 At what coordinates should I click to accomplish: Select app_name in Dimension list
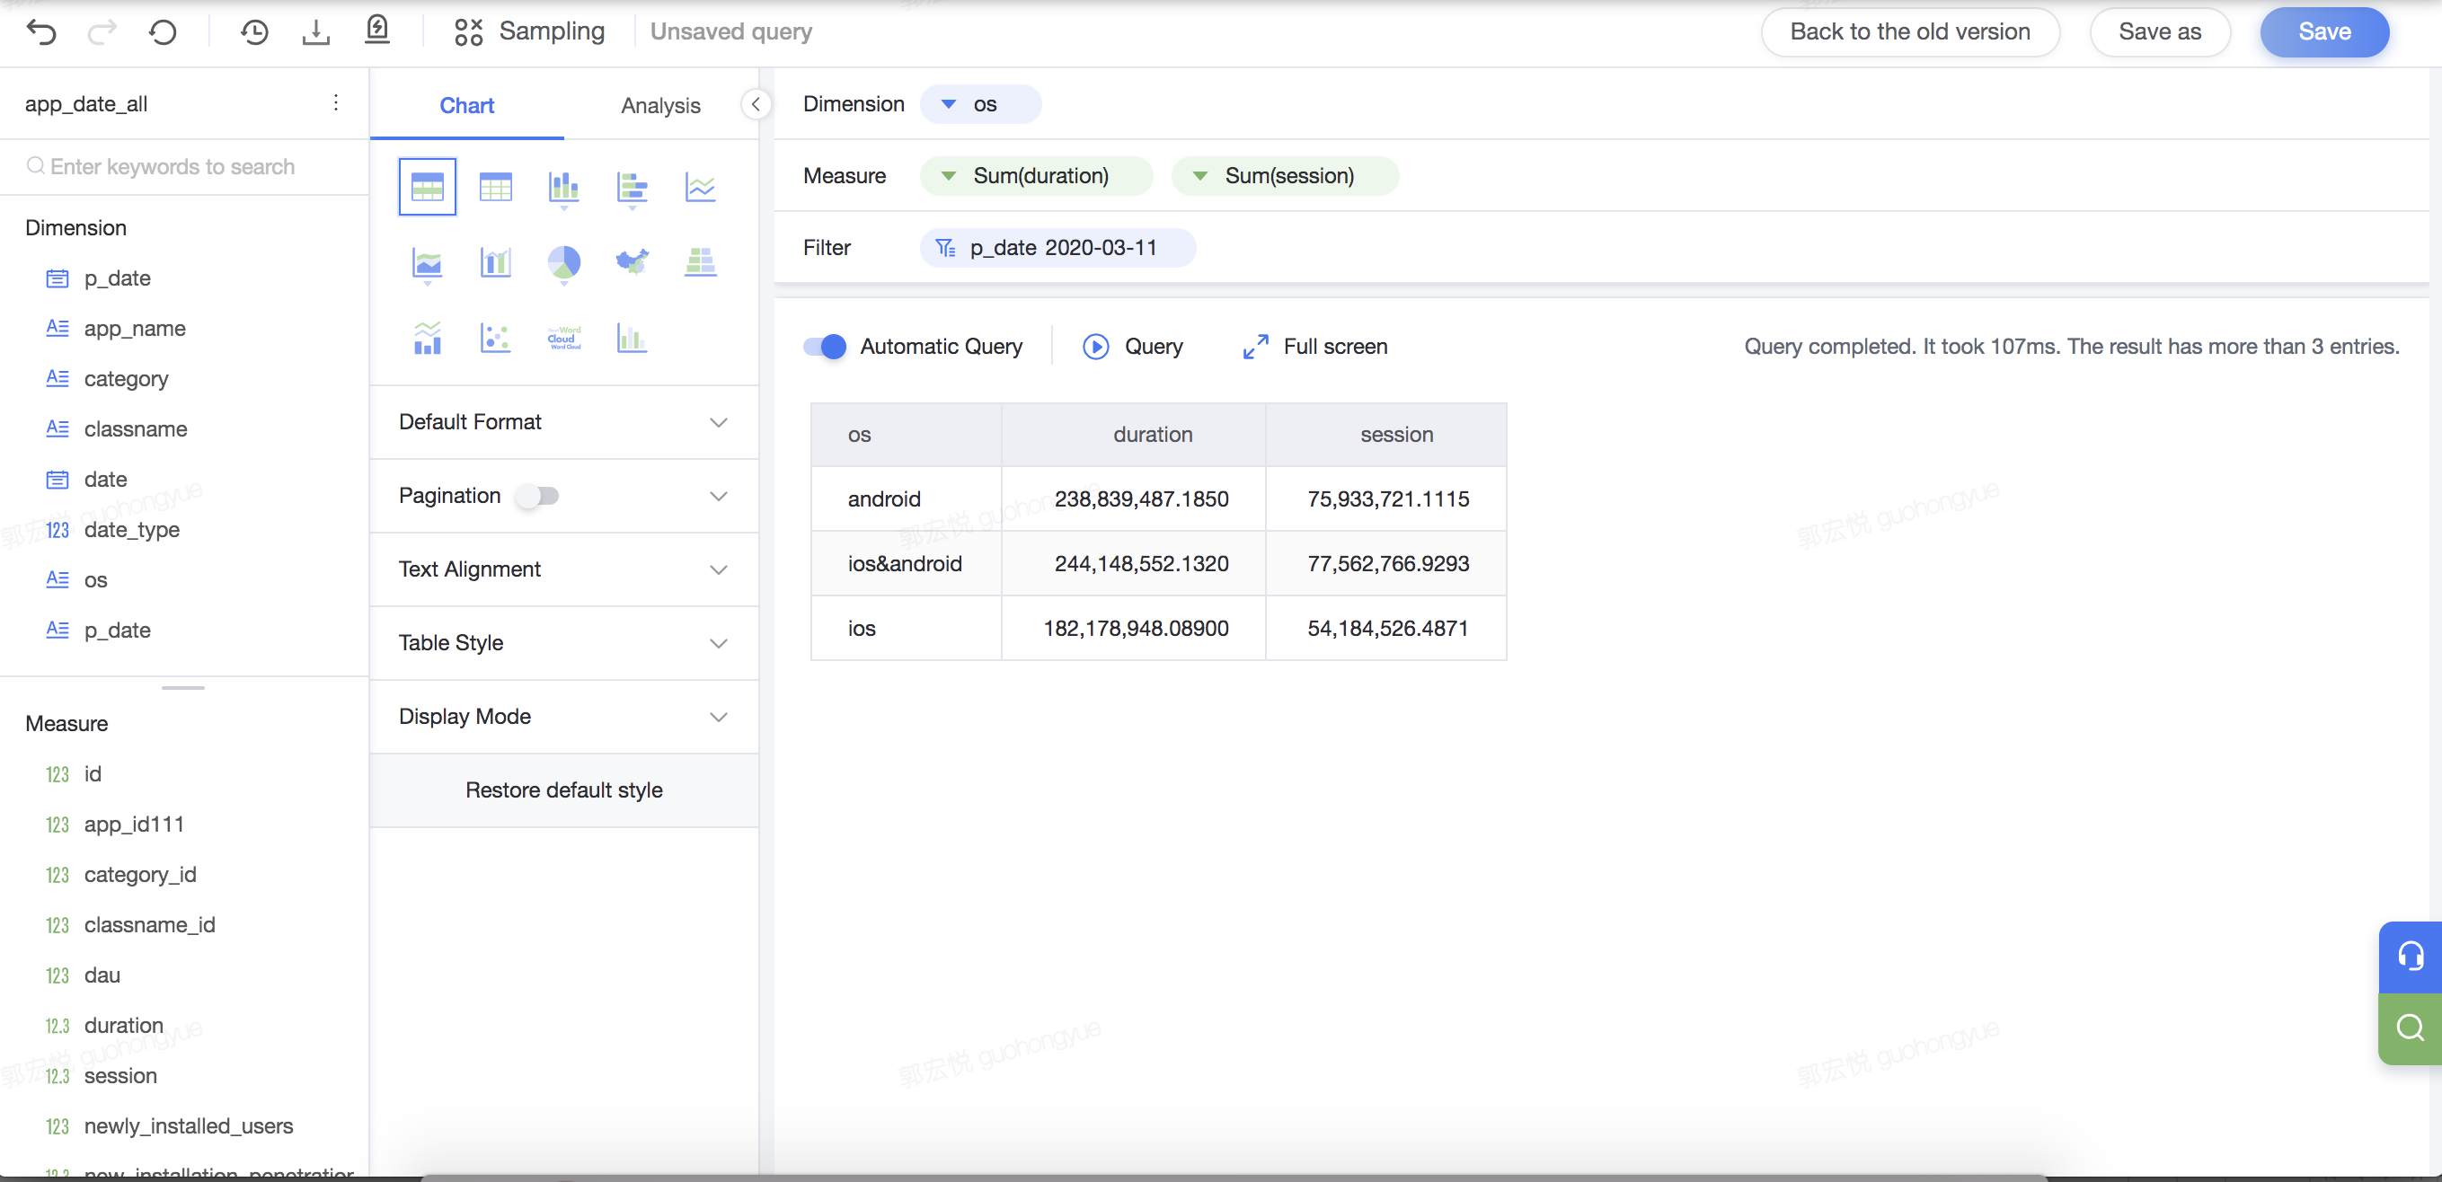coord(135,328)
